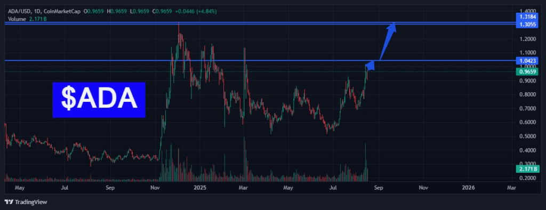Click the +0.0446 (+4.84%) change value
The height and width of the screenshot is (210, 546).
[x=195, y=12]
